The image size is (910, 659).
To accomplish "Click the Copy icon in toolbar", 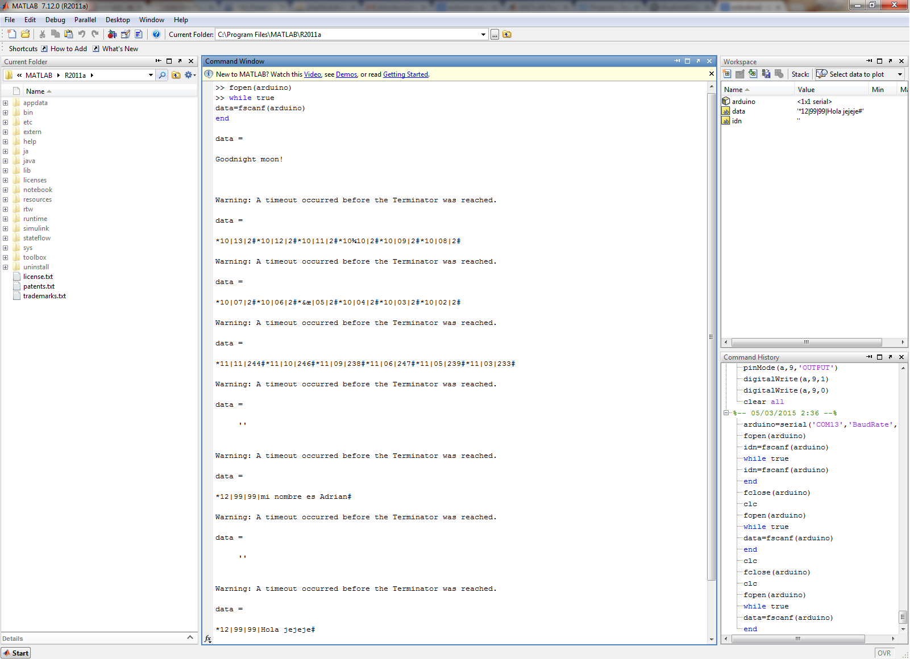I will (x=55, y=34).
